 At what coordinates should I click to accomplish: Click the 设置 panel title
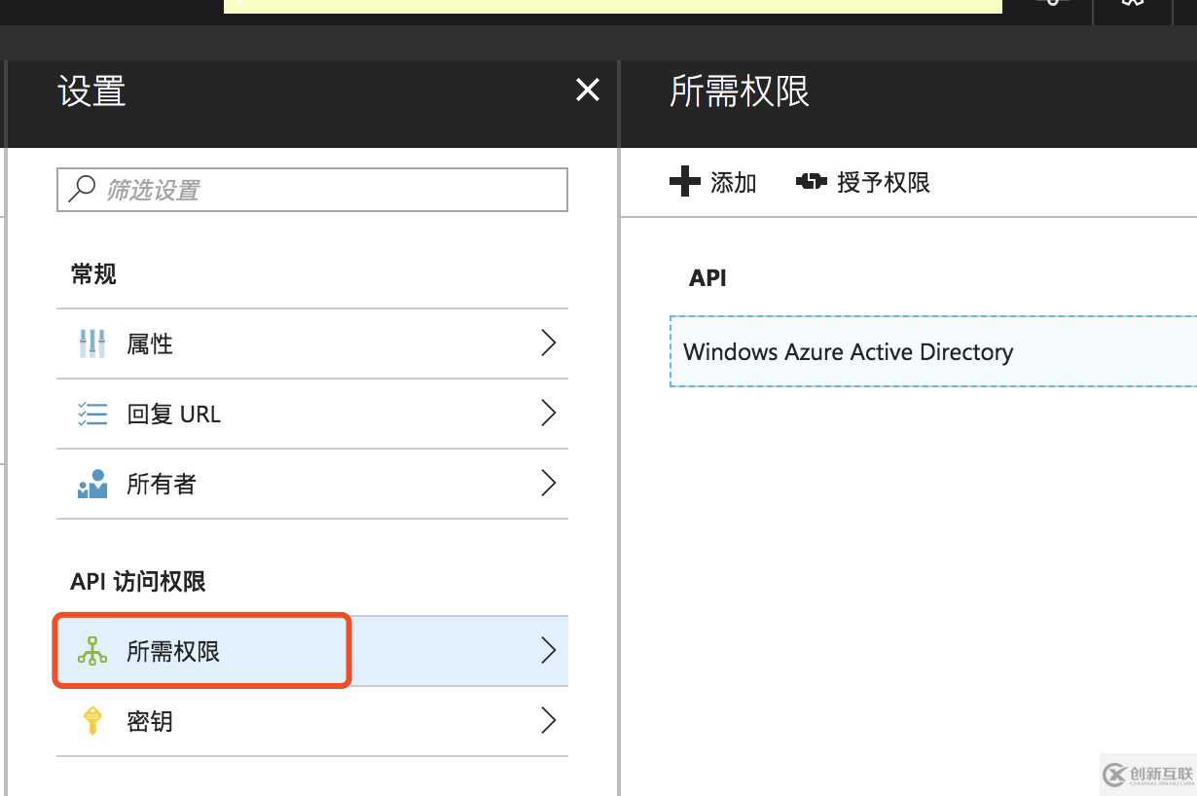91,91
